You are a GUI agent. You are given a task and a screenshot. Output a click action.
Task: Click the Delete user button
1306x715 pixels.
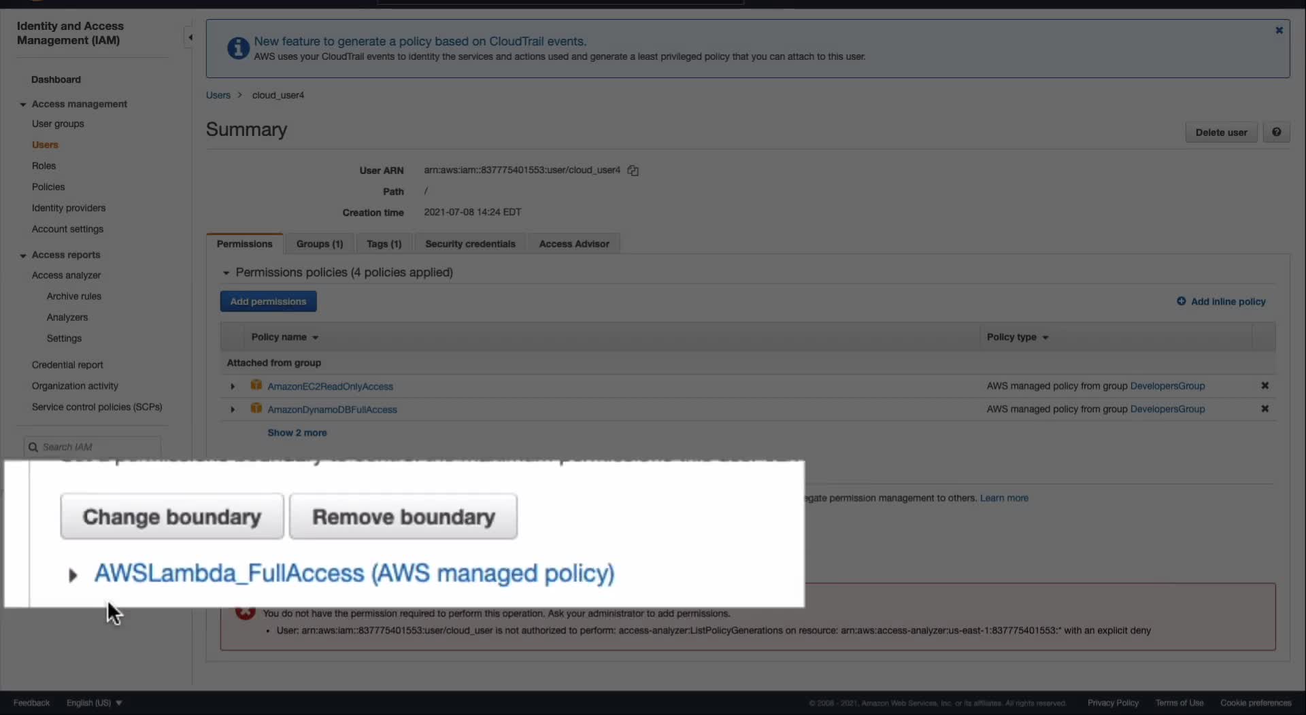(1221, 133)
